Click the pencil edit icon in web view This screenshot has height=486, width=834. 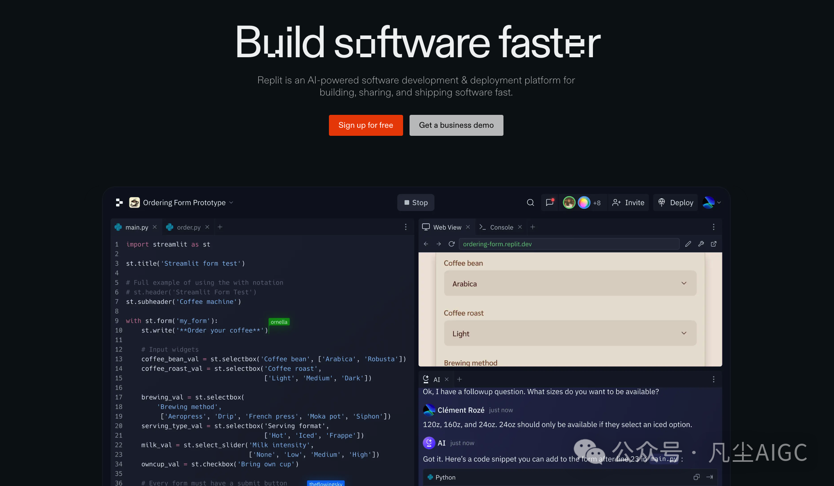pos(688,244)
